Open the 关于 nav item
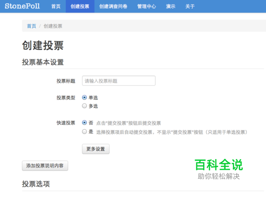Image resolution: width=266 pixels, height=197 pixels. click(190, 6)
